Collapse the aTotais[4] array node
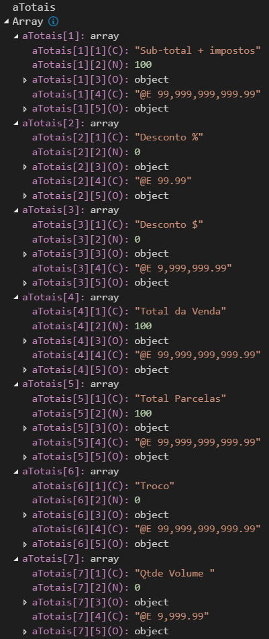The image size is (269, 639). (x=16, y=298)
